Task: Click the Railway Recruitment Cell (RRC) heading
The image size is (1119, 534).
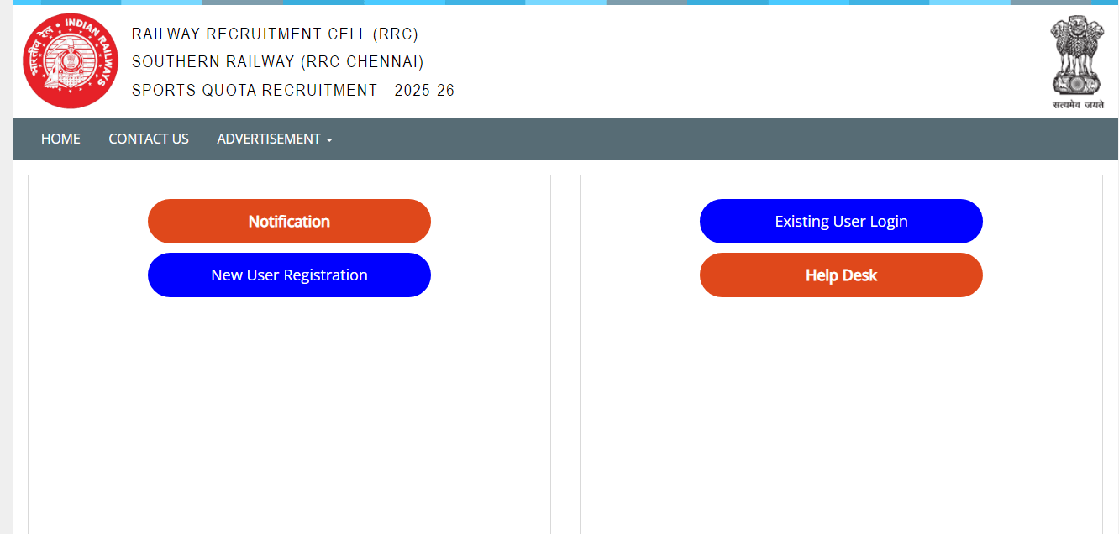Action: point(275,34)
